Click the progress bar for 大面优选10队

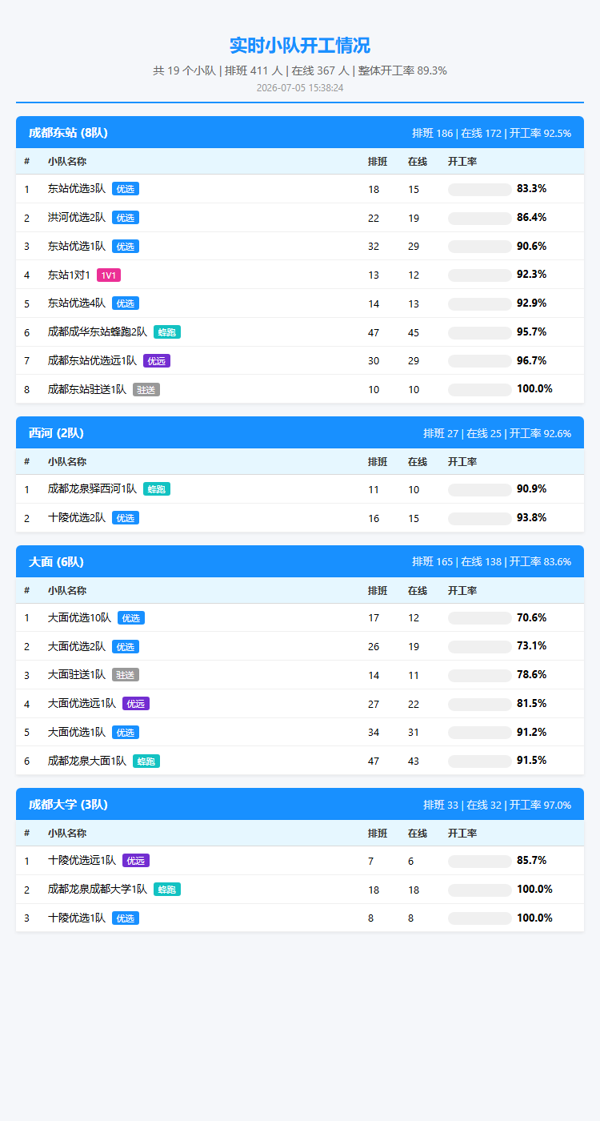click(x=480, y=618)
